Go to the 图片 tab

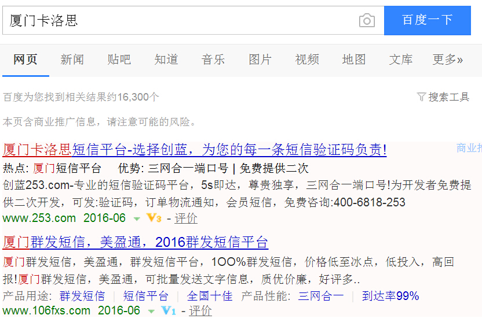[x=260, y=60]
